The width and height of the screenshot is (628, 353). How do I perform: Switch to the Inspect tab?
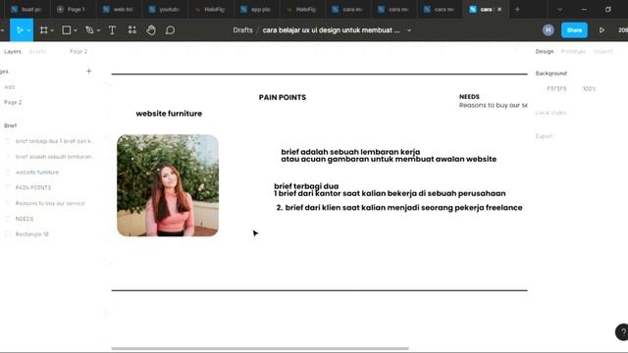[602, 51]
